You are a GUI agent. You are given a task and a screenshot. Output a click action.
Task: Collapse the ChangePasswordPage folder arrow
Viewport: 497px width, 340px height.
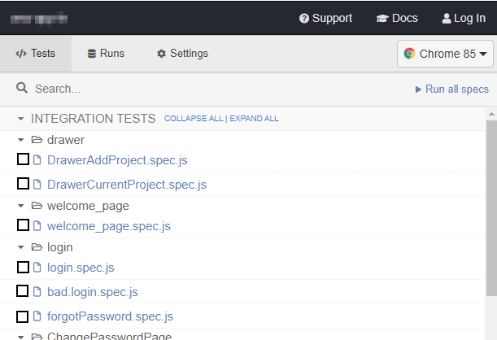pyautogui.click(x=20, y=337)
